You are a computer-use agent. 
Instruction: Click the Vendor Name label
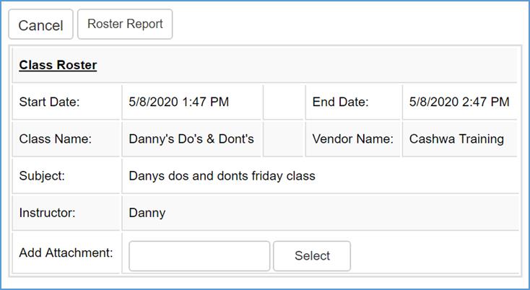352,139
